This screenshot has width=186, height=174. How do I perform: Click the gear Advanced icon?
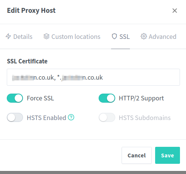point(143,36)
